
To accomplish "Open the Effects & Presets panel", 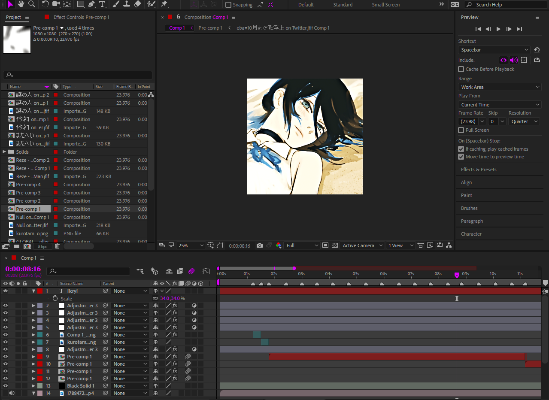I will coord(479,170).
